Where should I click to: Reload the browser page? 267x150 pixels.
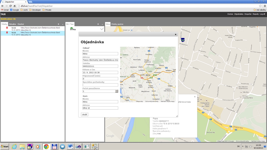(x=10, y=6)
